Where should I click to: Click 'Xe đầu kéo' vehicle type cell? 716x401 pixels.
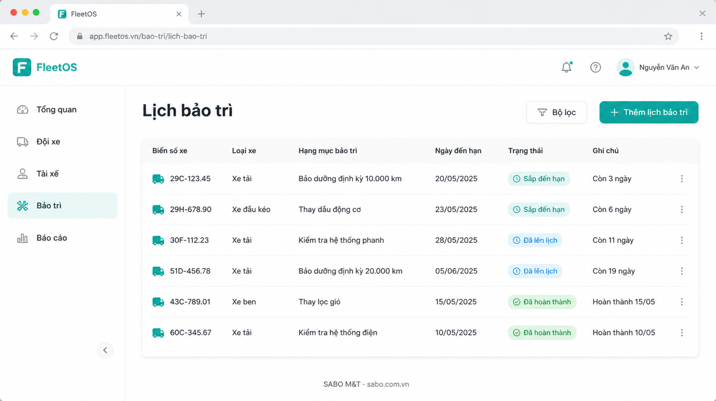click(x=251, y=210)
